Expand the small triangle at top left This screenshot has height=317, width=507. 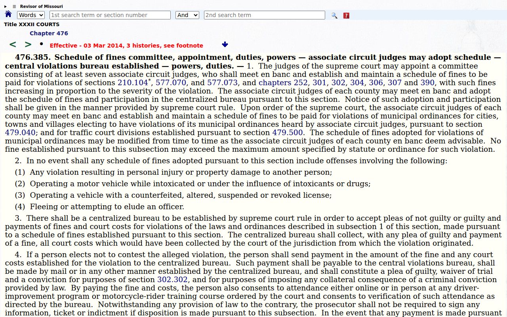click(6, 6)
